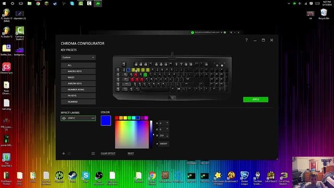
Task: Pick a color in the gradient spectrum
Action: (132, 135)
